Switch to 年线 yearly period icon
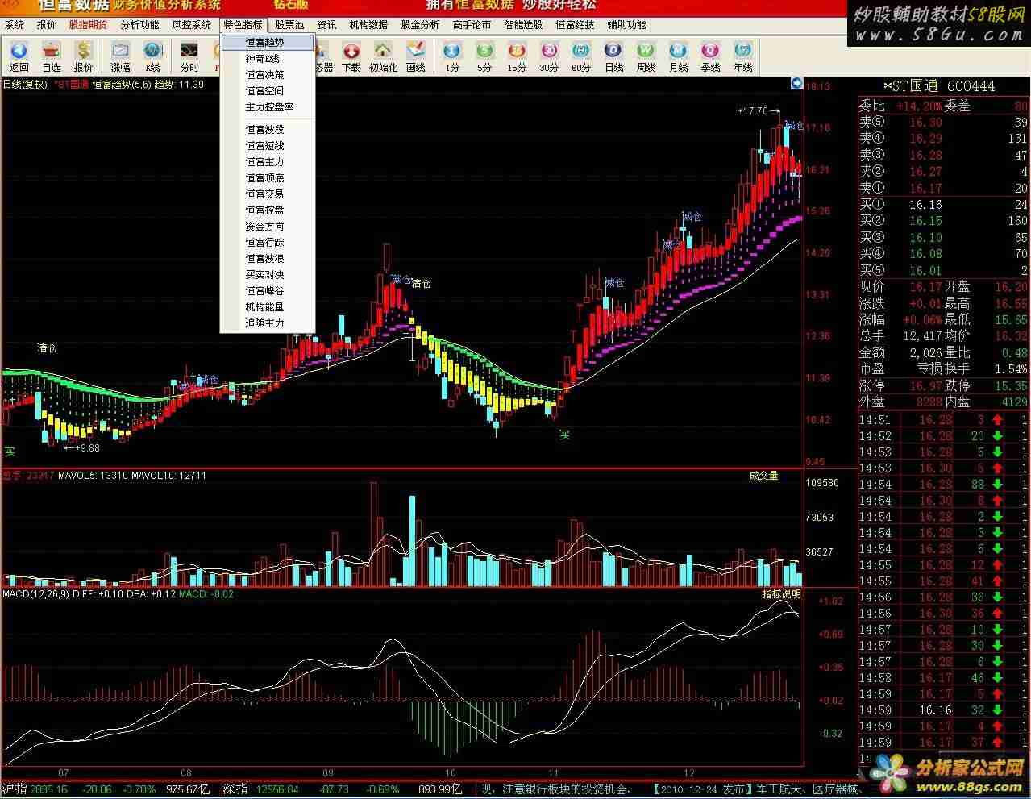Screen dimensions: 1031x799 pyautogui.click(x=742, y=56)
